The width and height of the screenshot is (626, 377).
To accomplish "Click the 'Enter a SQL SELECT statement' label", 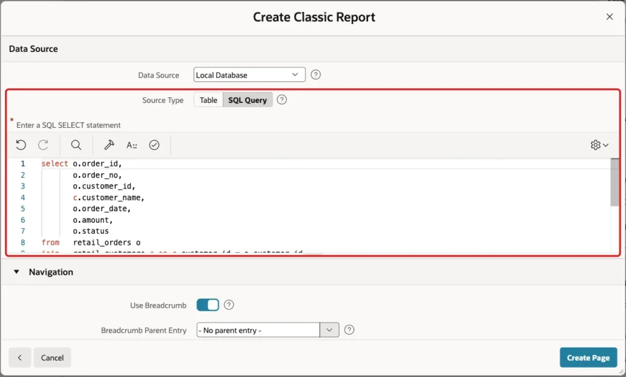I will (x=68, y=125).
